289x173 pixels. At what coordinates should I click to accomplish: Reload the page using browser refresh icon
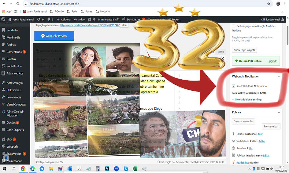click(x=18, y=4)
